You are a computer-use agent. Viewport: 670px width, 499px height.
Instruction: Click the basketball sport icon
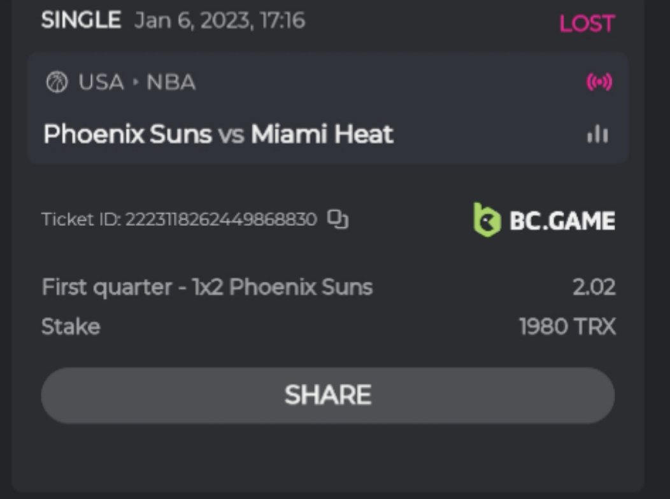57,83
